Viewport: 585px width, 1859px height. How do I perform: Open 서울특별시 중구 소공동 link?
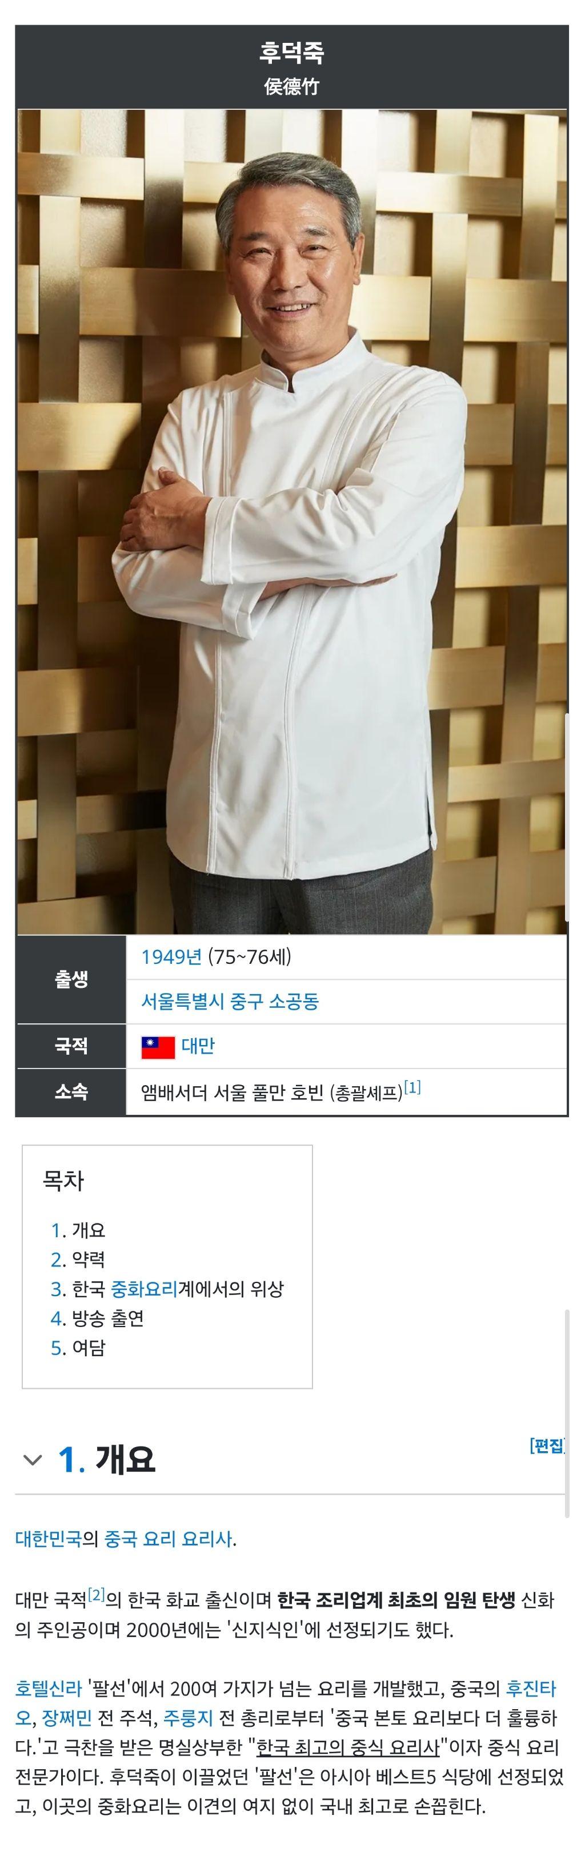point(230,1002)
